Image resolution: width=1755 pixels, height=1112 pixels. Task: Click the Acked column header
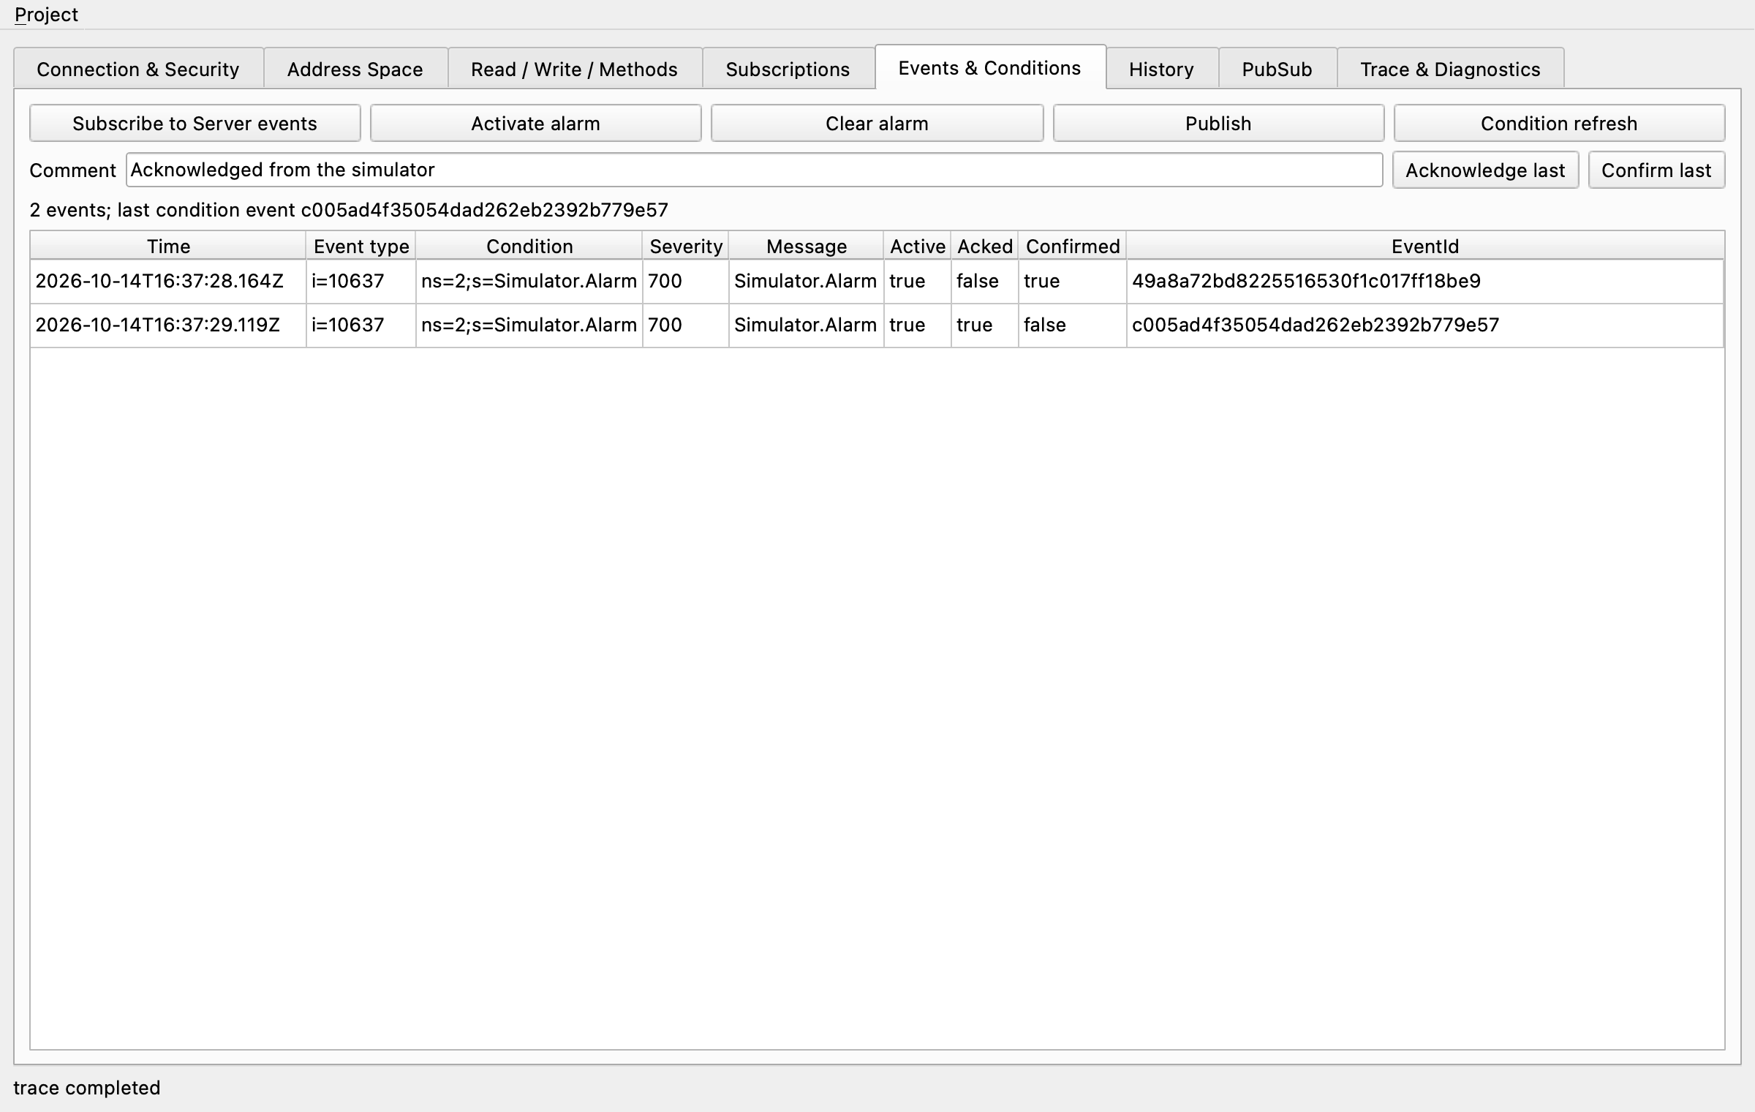click(x=985, y=246)
